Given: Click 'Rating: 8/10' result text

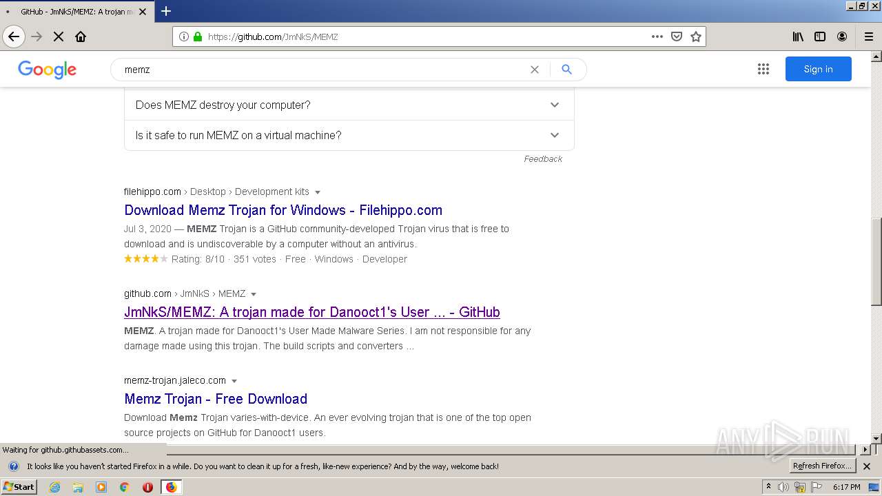Looking at the screenshot, I should point(198,259).
